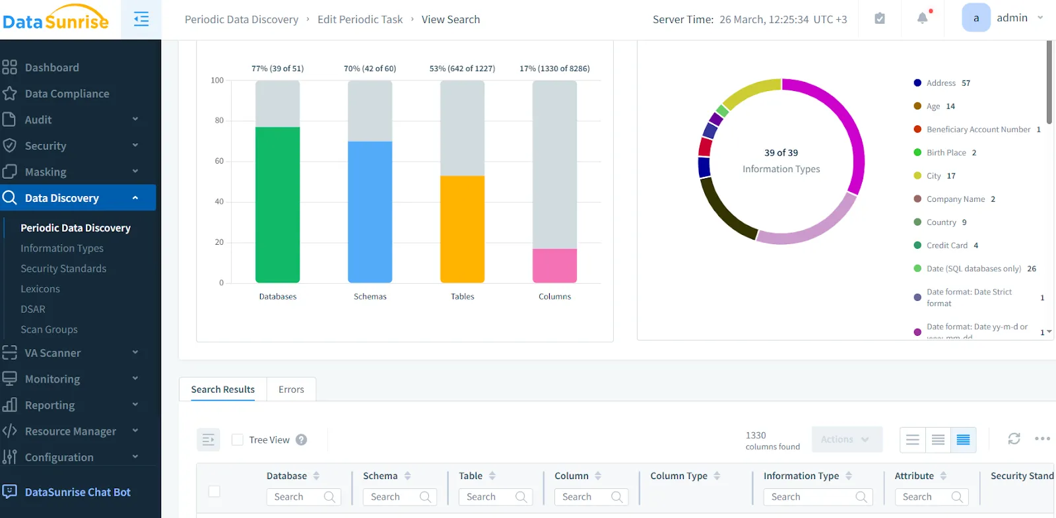Select the compact row density icon
The image size is (1056, 518).
coord(963,439)
